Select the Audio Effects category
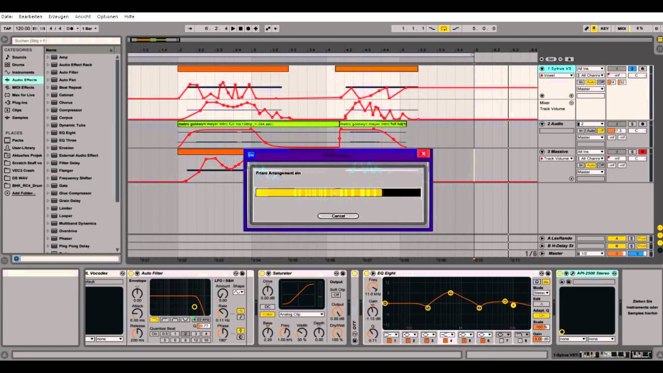Image resolution: width=663 pixels, height=373 pixels. tap(24, 80)
